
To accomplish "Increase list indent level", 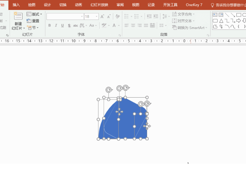I will click(x=156, y=16).
